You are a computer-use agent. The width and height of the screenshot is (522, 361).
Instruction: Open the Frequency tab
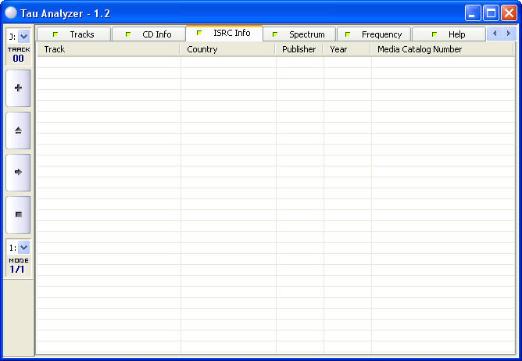coord(374,34)
